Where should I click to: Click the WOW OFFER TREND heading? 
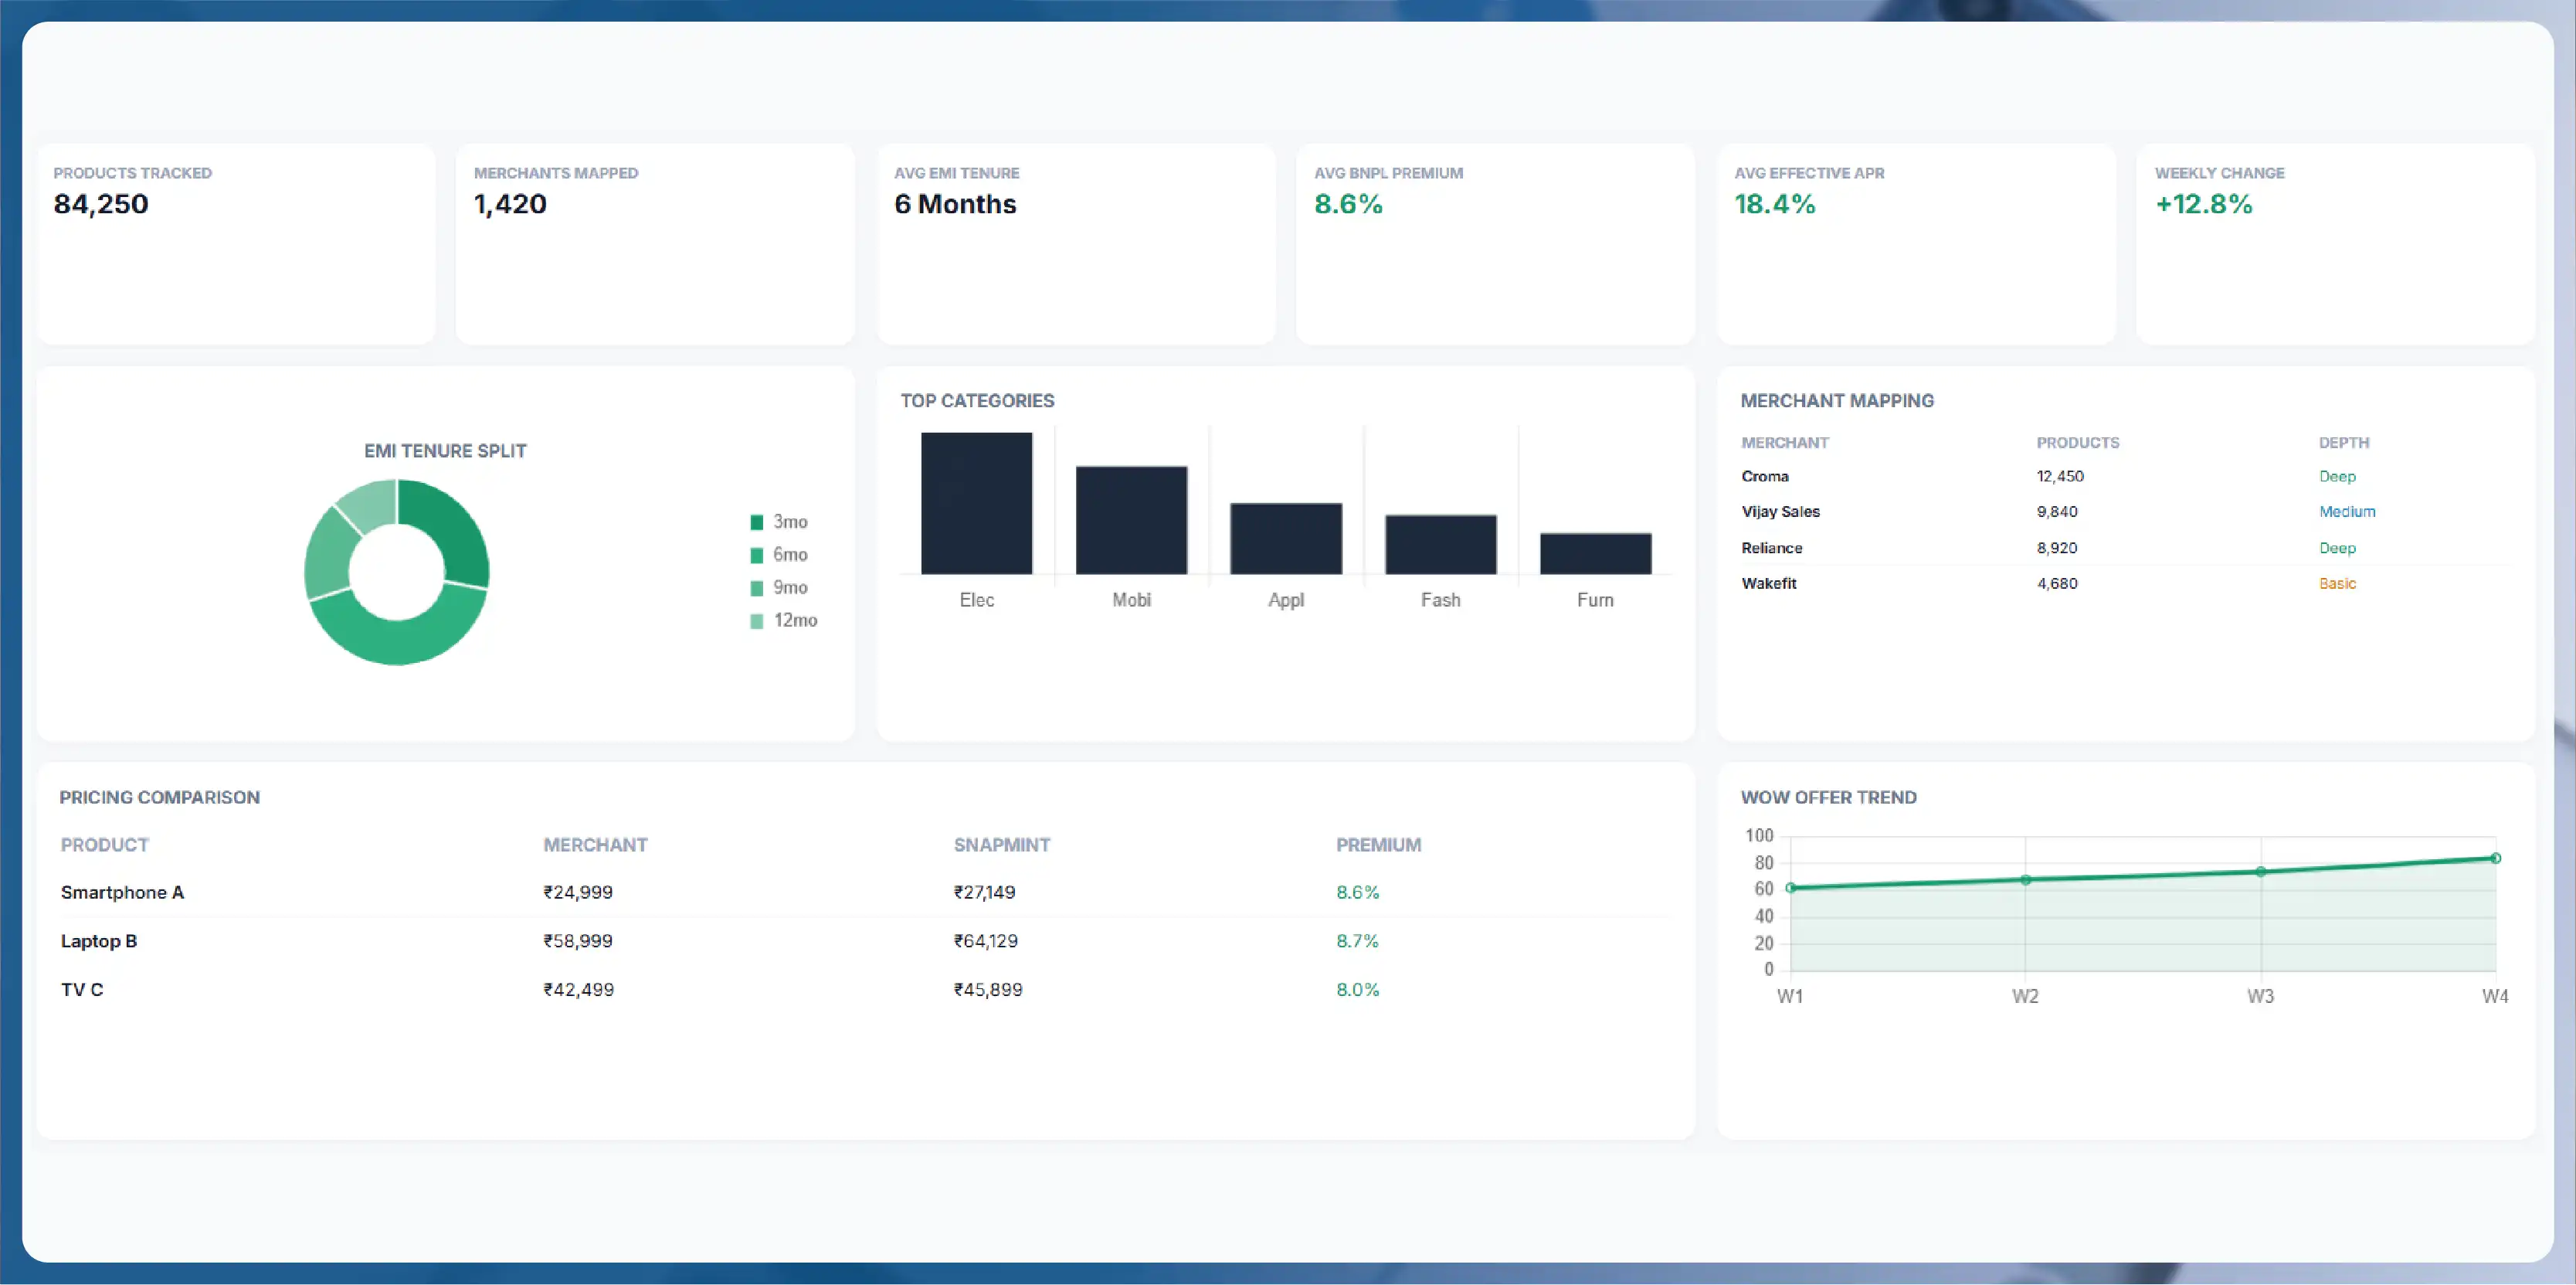point(1828,798)
